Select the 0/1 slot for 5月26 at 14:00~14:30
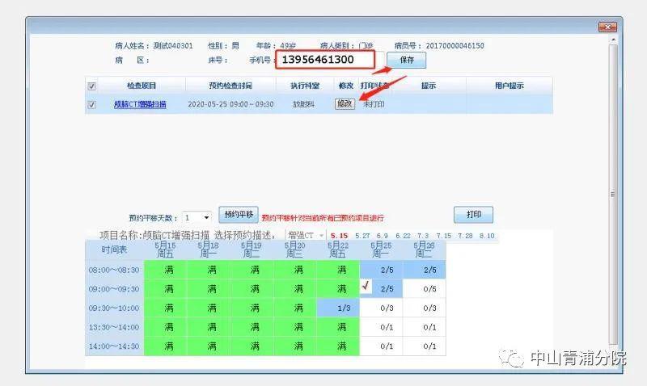 (424, 346)
